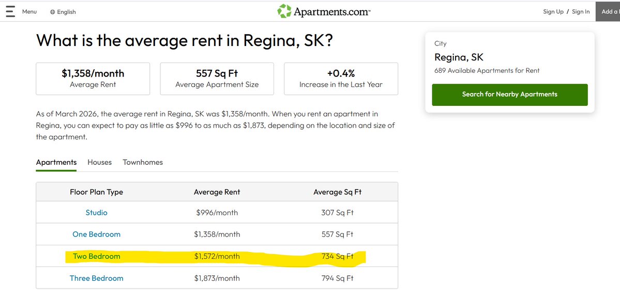Open the English language selector
This screenshot has height=298, width=620.
coord(63,12)
